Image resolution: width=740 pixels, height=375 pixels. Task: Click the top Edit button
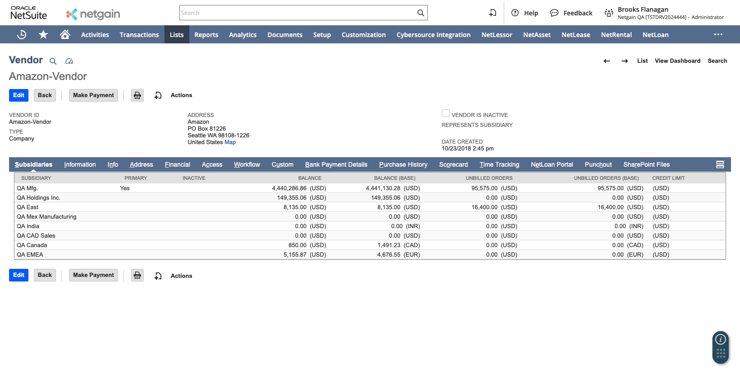19,95
